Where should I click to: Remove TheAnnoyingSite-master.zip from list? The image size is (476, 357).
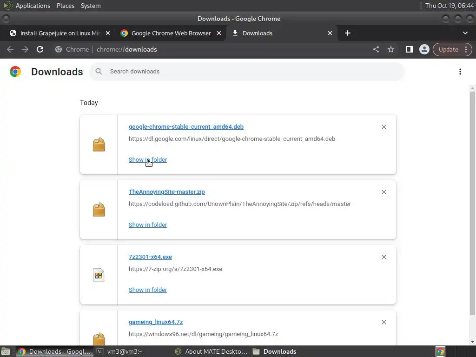383,192
